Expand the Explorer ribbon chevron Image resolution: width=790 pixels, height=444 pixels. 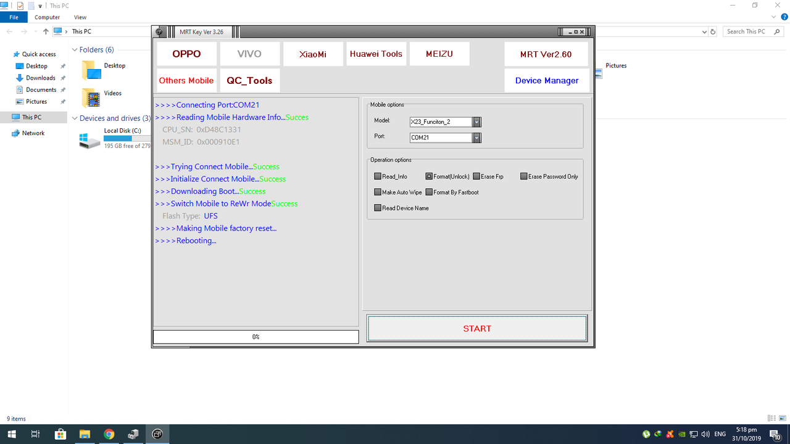click(774, 17)
